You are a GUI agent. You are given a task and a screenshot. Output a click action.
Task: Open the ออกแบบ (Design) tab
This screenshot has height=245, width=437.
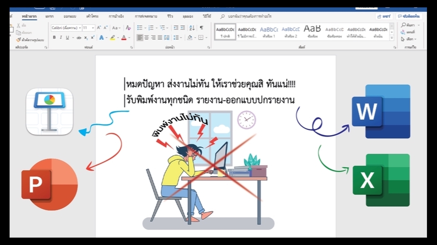point(70,16)
